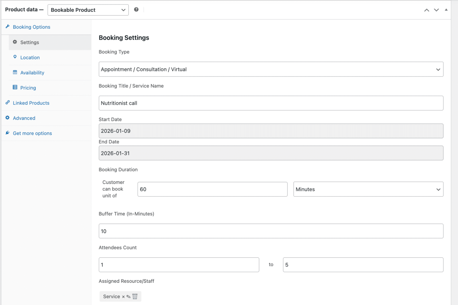
Task: Click the Service resource tag label
Action: coord(112,296)
